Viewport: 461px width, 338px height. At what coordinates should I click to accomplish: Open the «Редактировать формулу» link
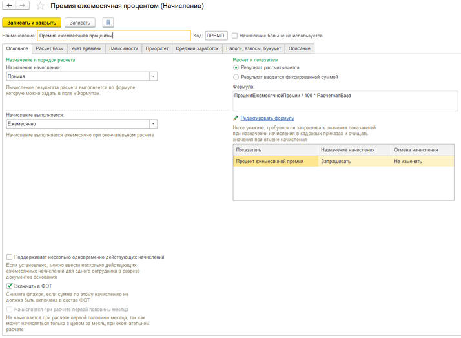click(267, 118)
